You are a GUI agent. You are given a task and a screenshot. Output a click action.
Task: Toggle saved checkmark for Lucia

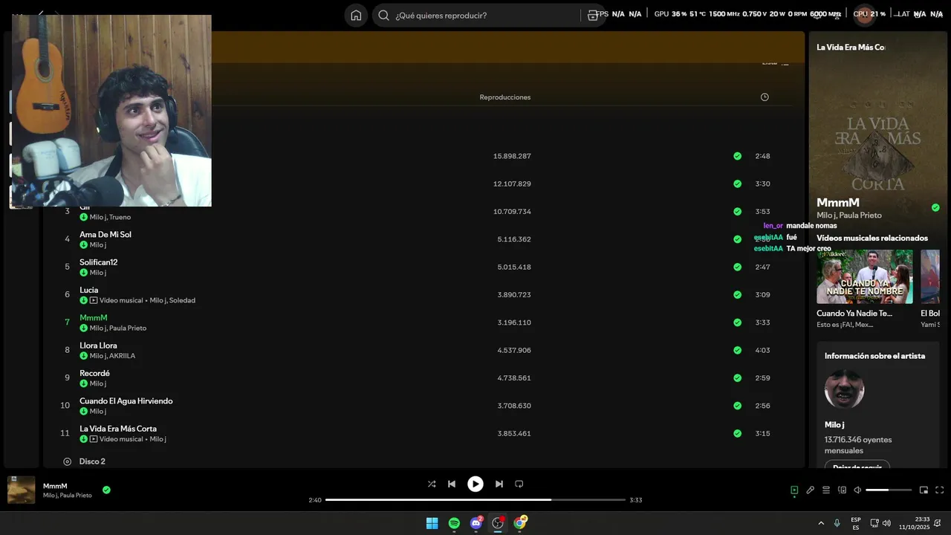click(737, 295)
